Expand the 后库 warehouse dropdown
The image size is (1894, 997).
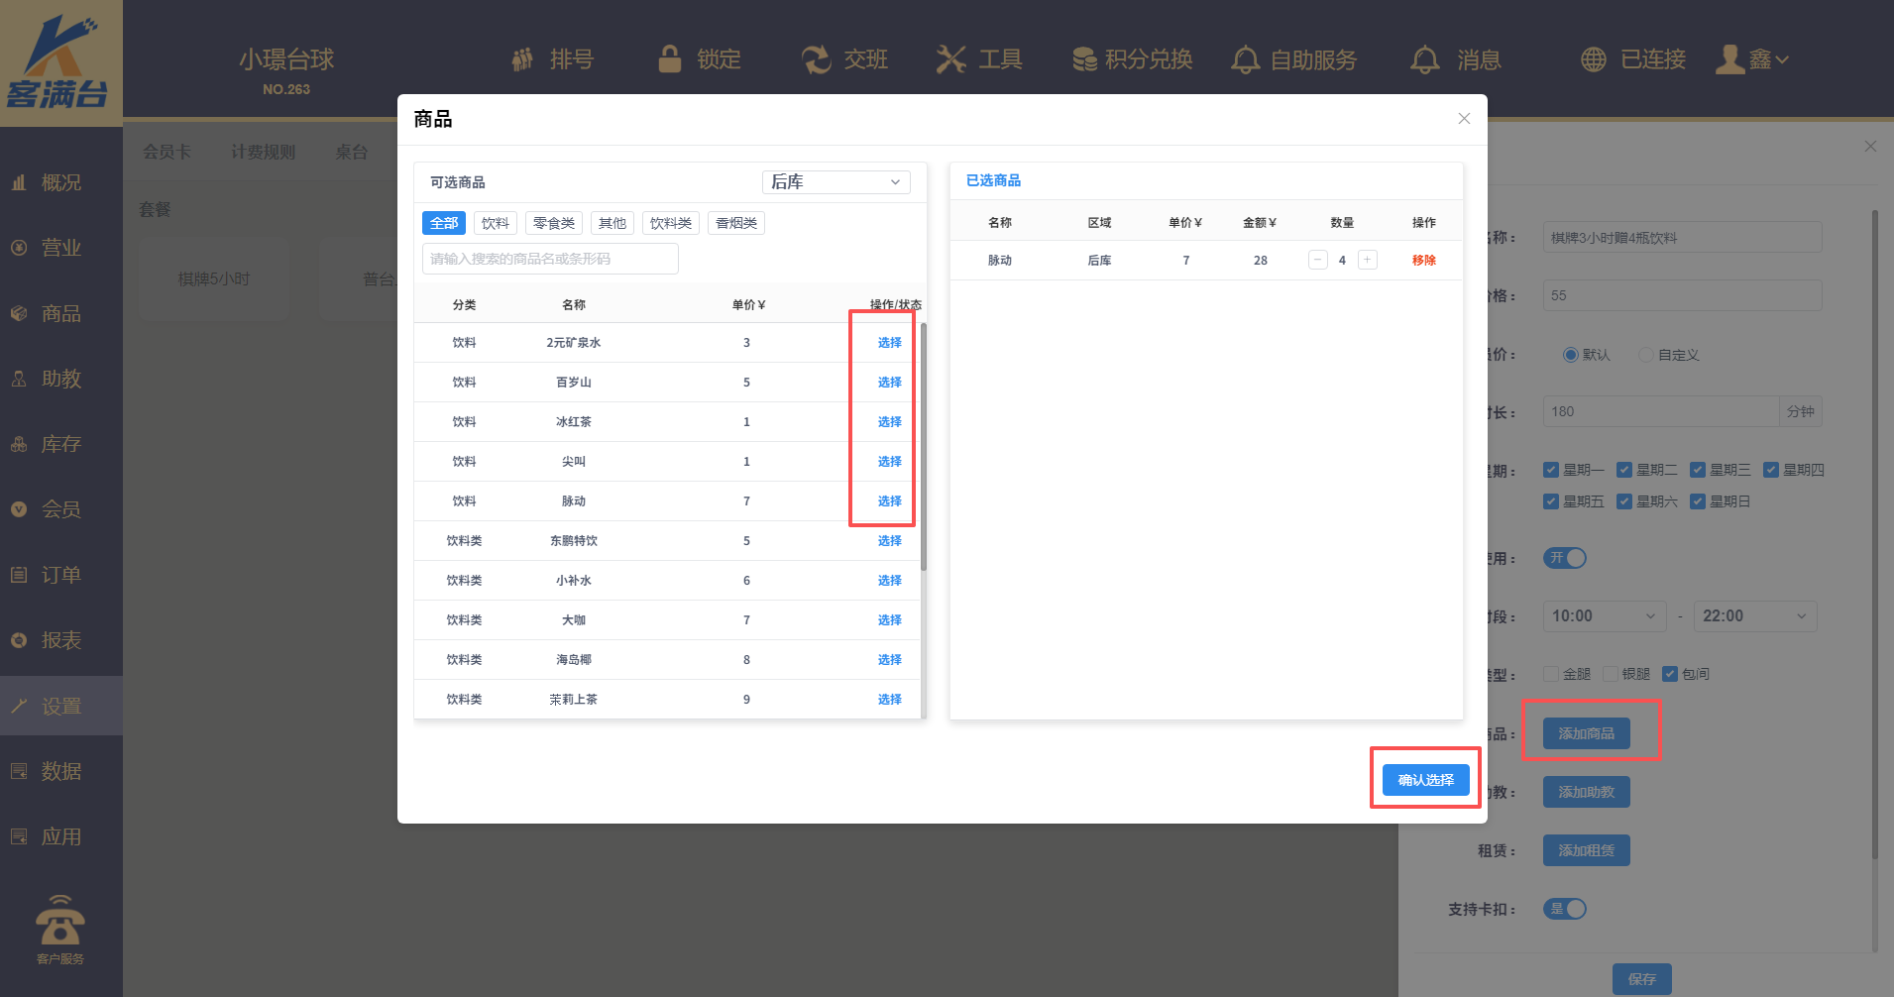(836, 182)
